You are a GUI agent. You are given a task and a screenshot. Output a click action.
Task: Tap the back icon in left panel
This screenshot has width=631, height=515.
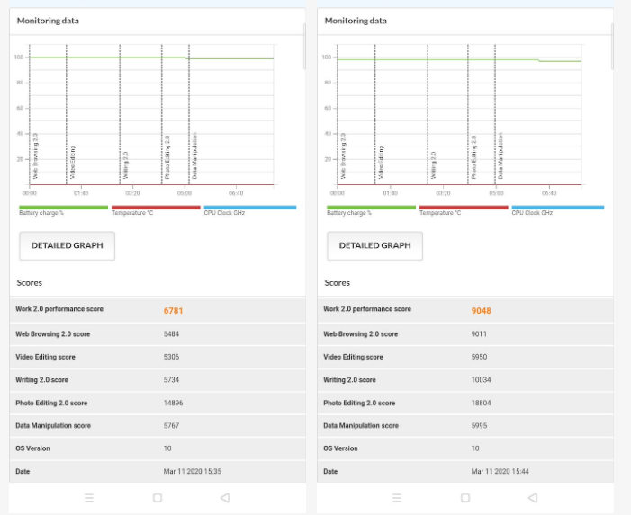pyautogui.click(x=224, y=497)
